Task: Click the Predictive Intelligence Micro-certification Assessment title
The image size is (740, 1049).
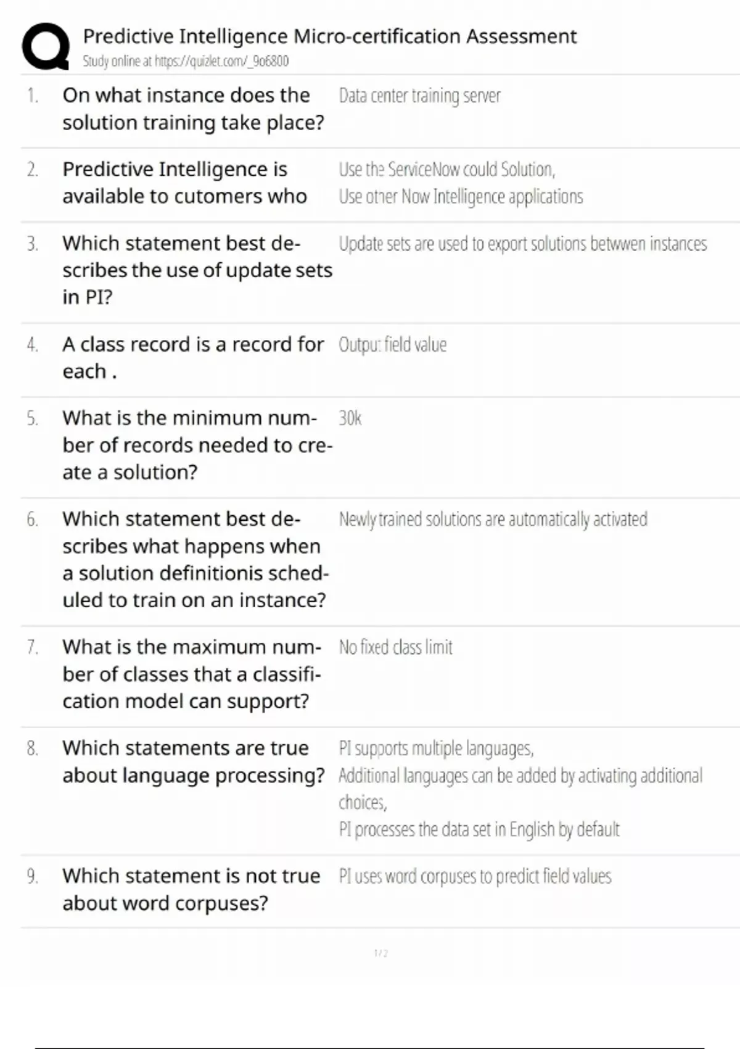Action: click(x=329, y=36)
